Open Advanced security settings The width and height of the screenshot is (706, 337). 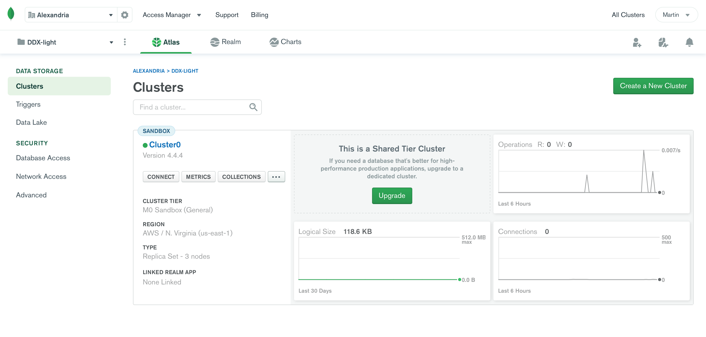click(31, 195)
